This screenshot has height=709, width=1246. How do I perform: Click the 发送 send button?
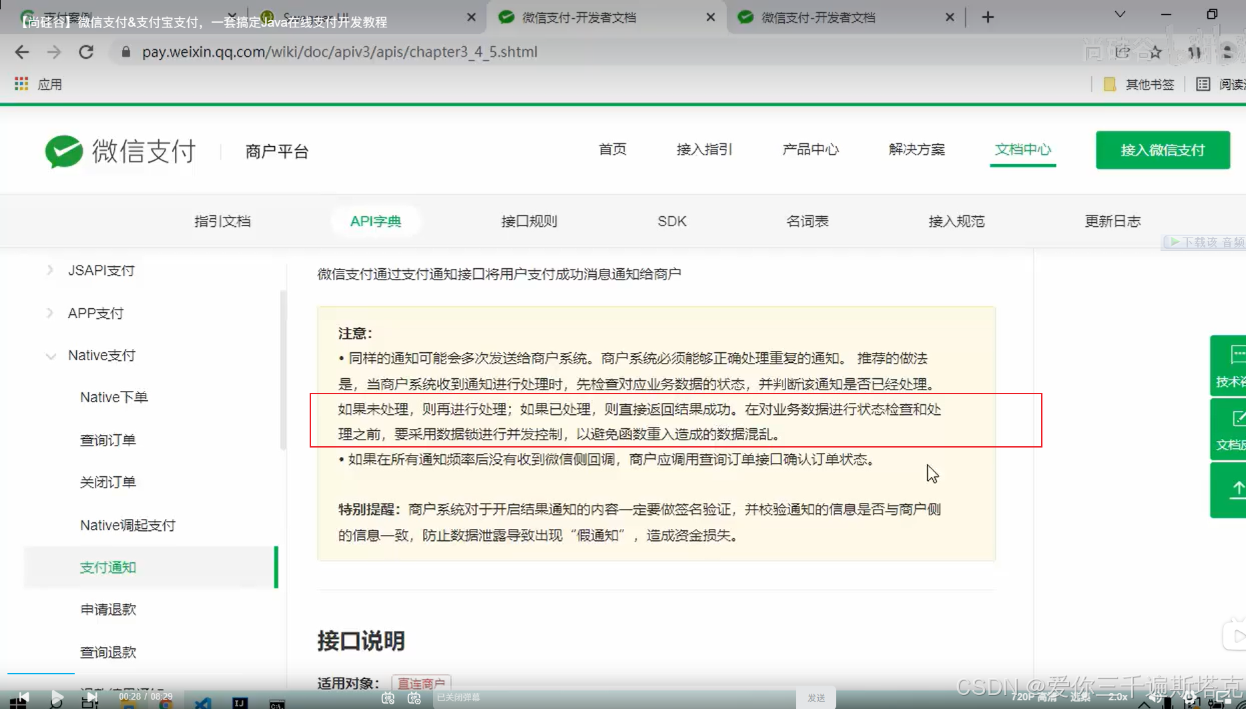point(816,698)
